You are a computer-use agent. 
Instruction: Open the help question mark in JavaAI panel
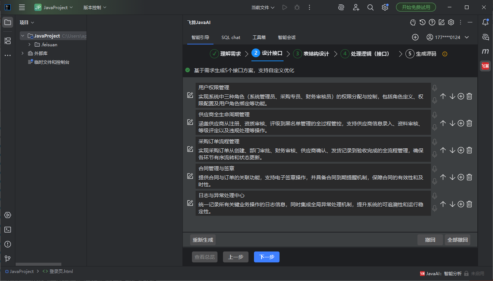click(432, 22)
